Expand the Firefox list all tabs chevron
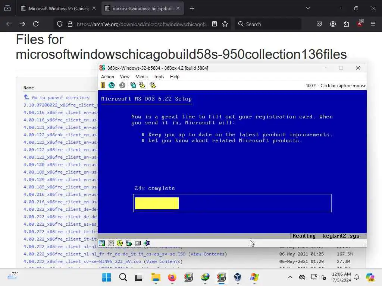The width and height of the screenshot is (382, 286). tap(308, 8)
